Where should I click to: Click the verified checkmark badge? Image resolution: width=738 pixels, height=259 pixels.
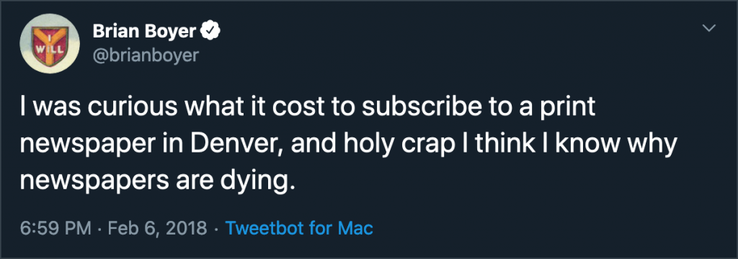coord(211,32)
